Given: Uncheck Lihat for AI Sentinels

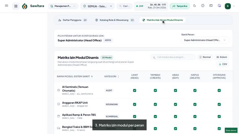Looking at the screenshot, I should (x=135, y=91).
